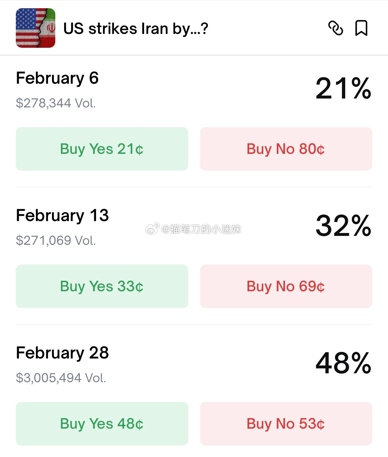Click the 32% probability for February 13
Viewport: 388px width, 457px height.
point(343,226)
